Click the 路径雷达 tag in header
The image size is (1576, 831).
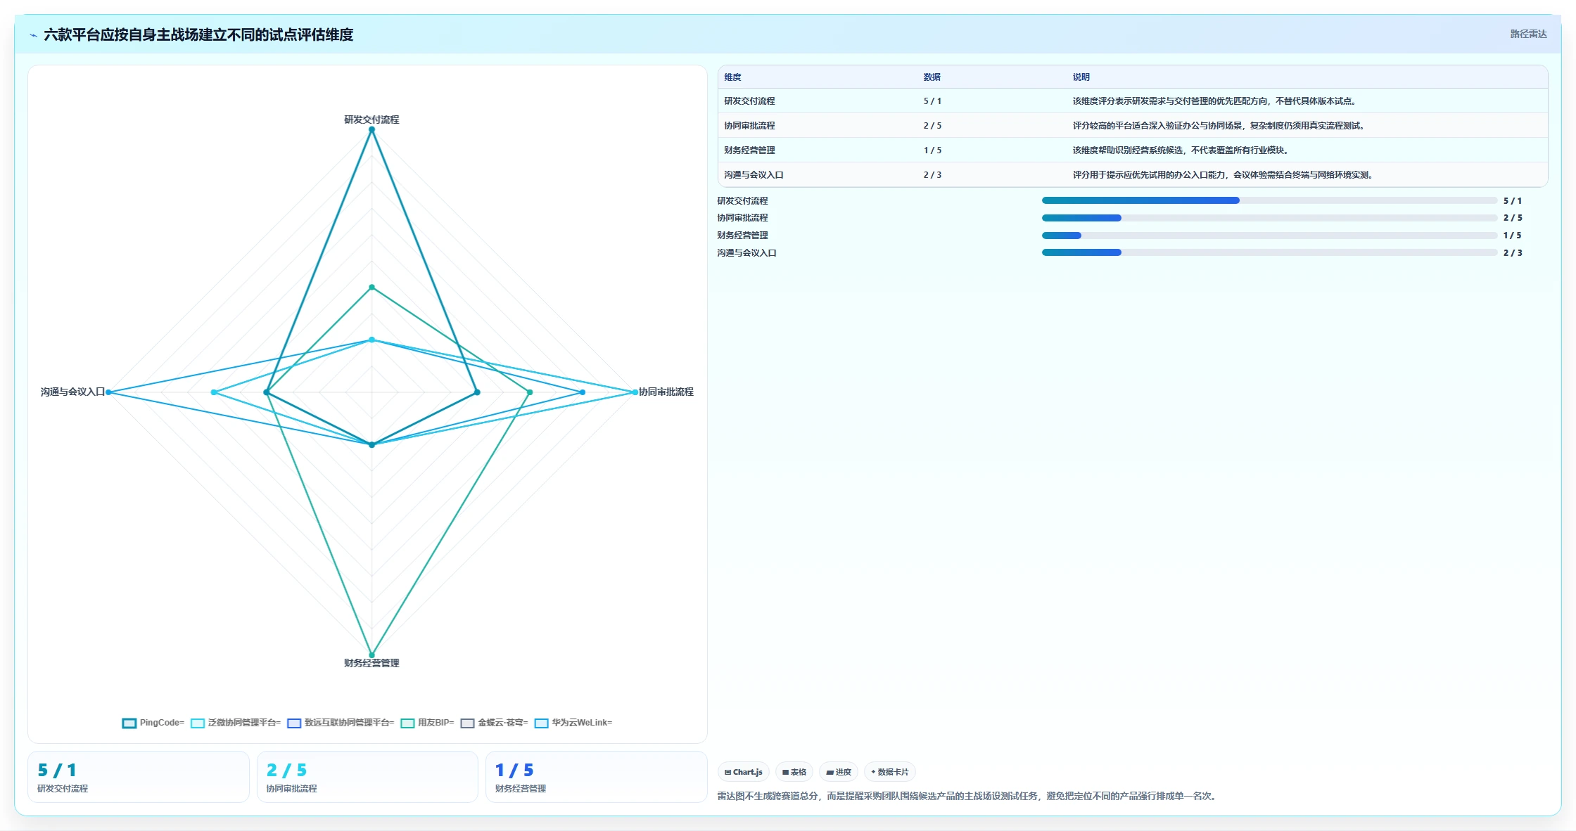[1528, 34]
